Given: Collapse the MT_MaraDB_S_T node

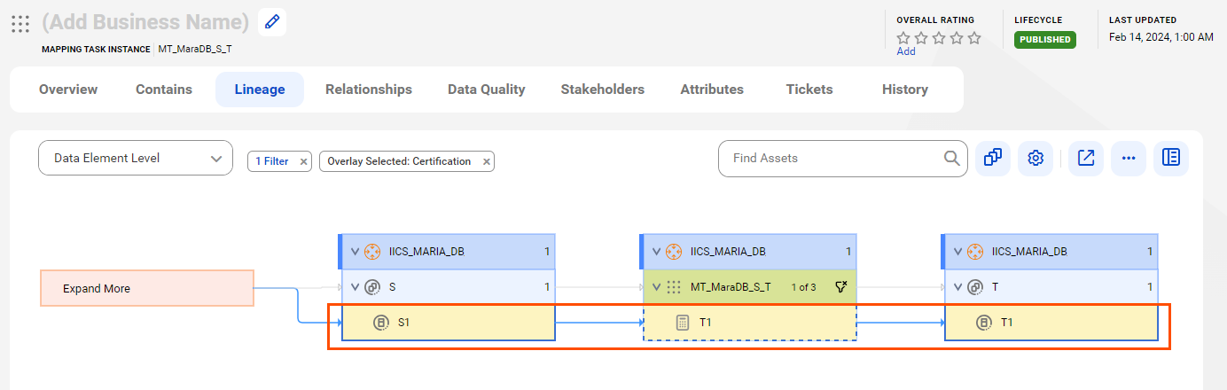Looking at the screenshot, I should pos(656,287).
